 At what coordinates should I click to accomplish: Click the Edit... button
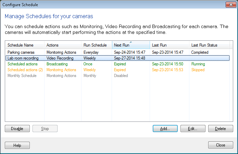(193, 129)
